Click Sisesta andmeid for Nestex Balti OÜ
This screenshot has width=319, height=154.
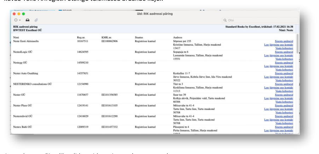pos(284,127)
